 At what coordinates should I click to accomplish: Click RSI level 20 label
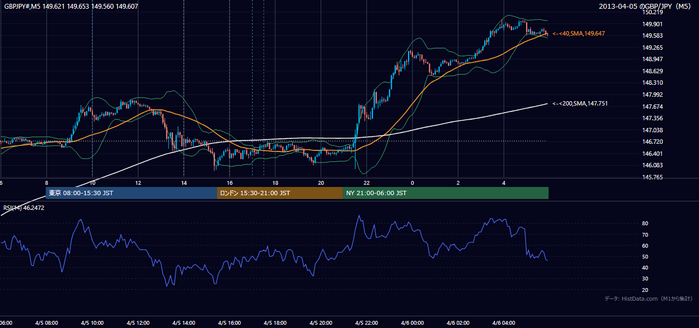645,290
